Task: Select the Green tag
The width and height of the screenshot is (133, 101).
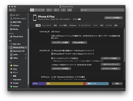Action: pyautogui.click(x=14, y=87)
